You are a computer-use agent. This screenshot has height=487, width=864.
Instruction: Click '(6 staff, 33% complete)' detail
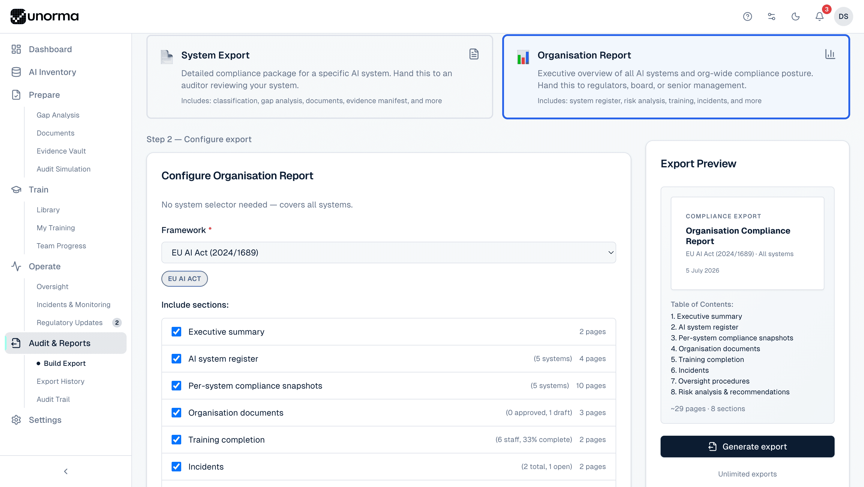pyautogui.click(x=534, y=439)
